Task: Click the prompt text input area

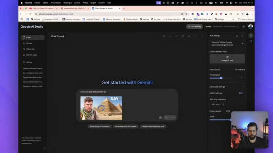Action: 127,92
